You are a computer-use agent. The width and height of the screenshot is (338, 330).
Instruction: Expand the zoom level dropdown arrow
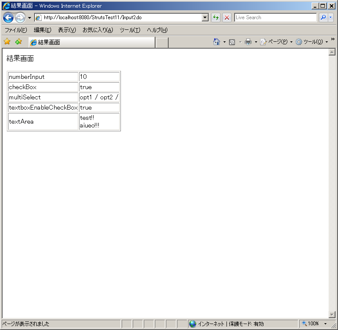click(325, 324)
